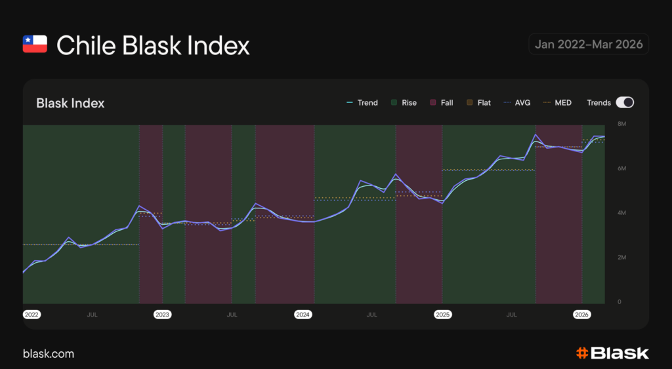
Task: Select the 2024 year marker on axis
Action: click(303, 315)
